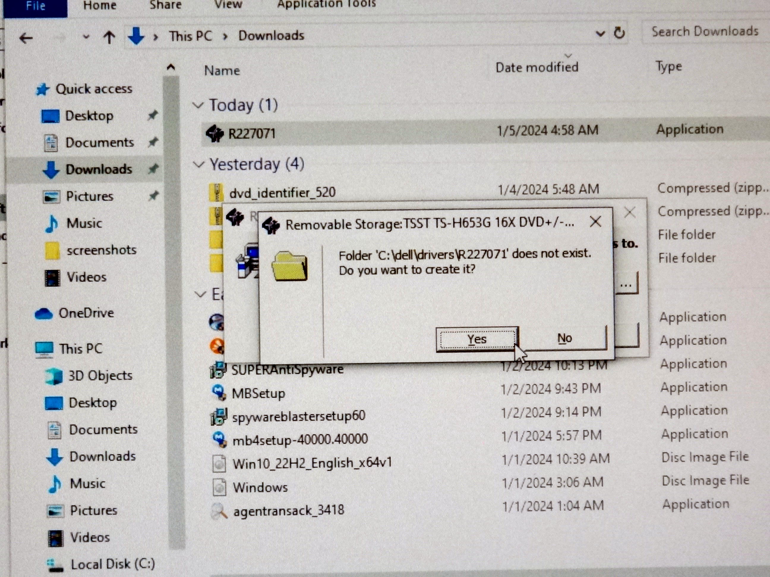Open the address bar history dropdown
770x577 pixels.
(600, 34)
